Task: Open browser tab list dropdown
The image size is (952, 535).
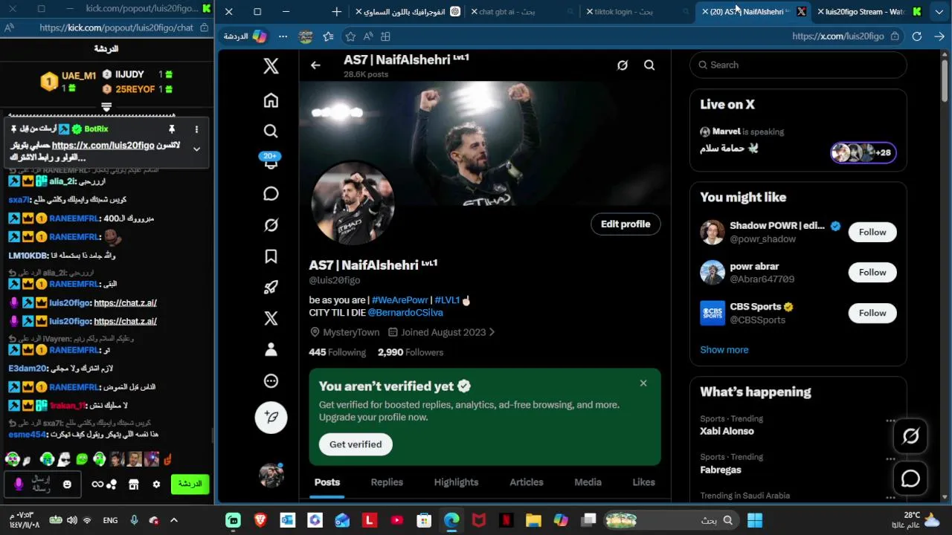Action: [x=939, y=12]
